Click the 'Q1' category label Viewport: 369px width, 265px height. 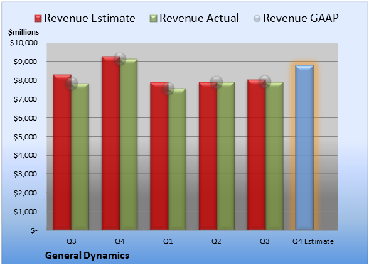(168, 241)
